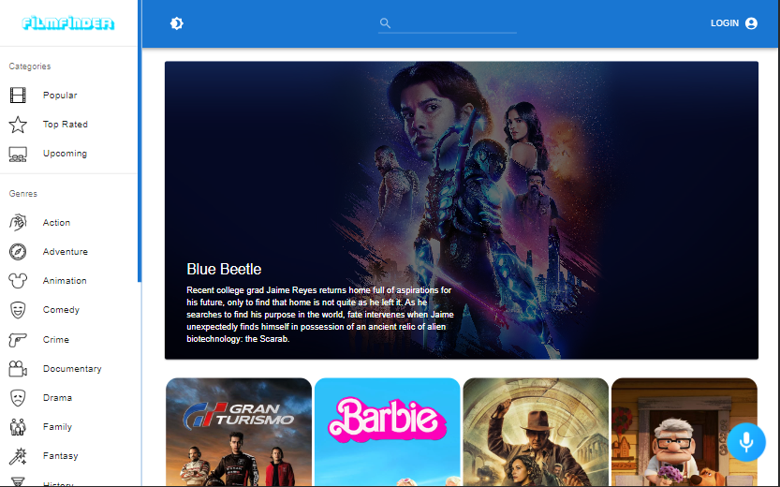This screenshot has width=780, height=487.
Task: Select the Comedy genre label
Action: (61, 310)
